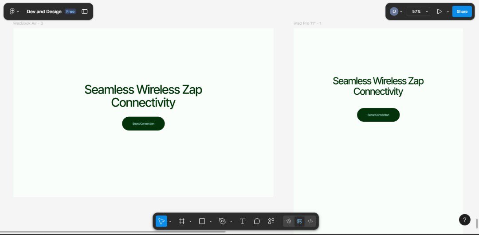Screen dimensions: 479x235
Task: Toggle the sidebar panel icon
Action: coord(85,12)
